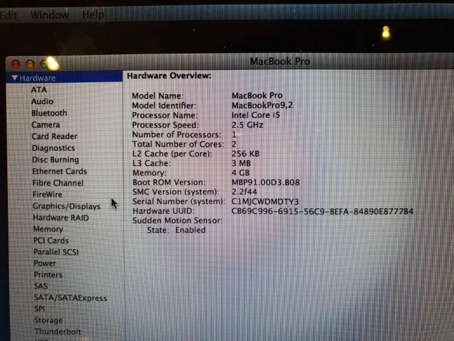Click the serial number C1MJCWDMDTY3
Image resolution: width=454 pixels, height=341 pixels.
pyautogui.click(x=265, y=201)
